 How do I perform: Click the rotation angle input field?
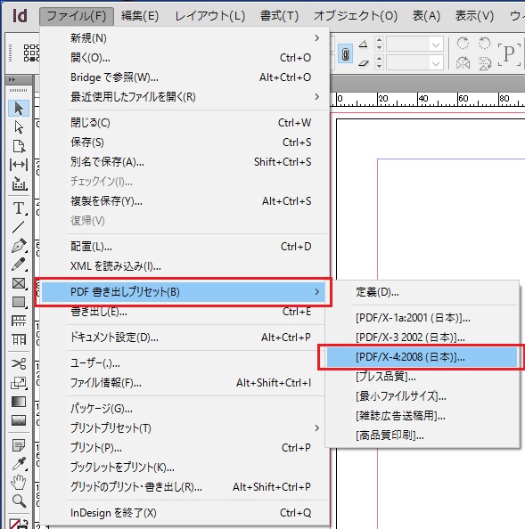click(407, 45)
